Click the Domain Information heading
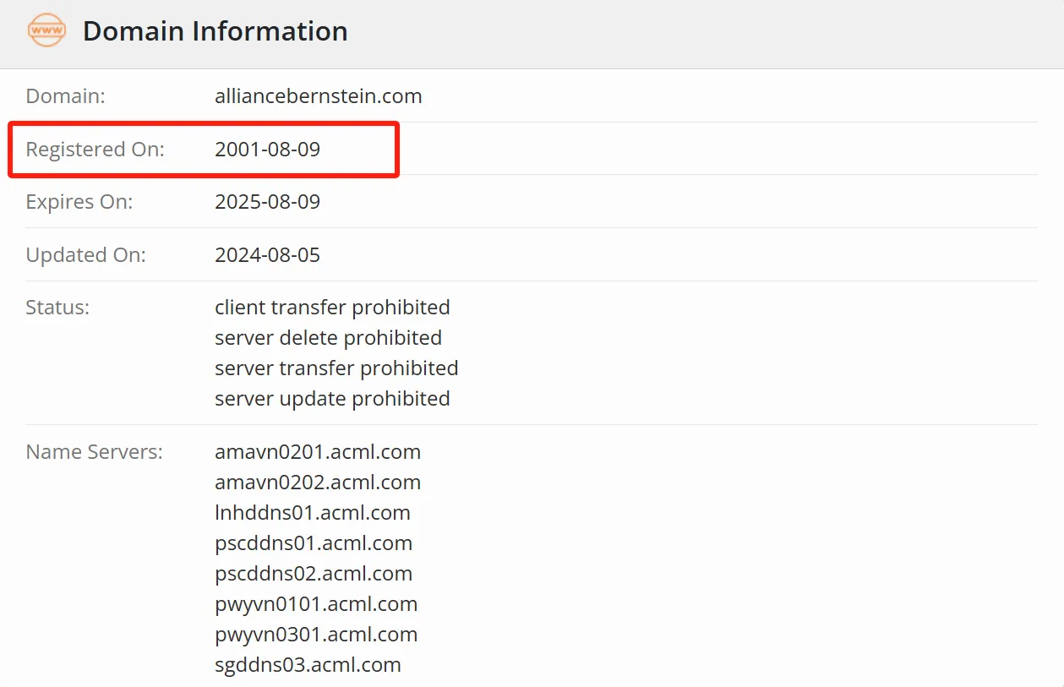This screenshot has height=687, width=1064. [x=216, y=31]
